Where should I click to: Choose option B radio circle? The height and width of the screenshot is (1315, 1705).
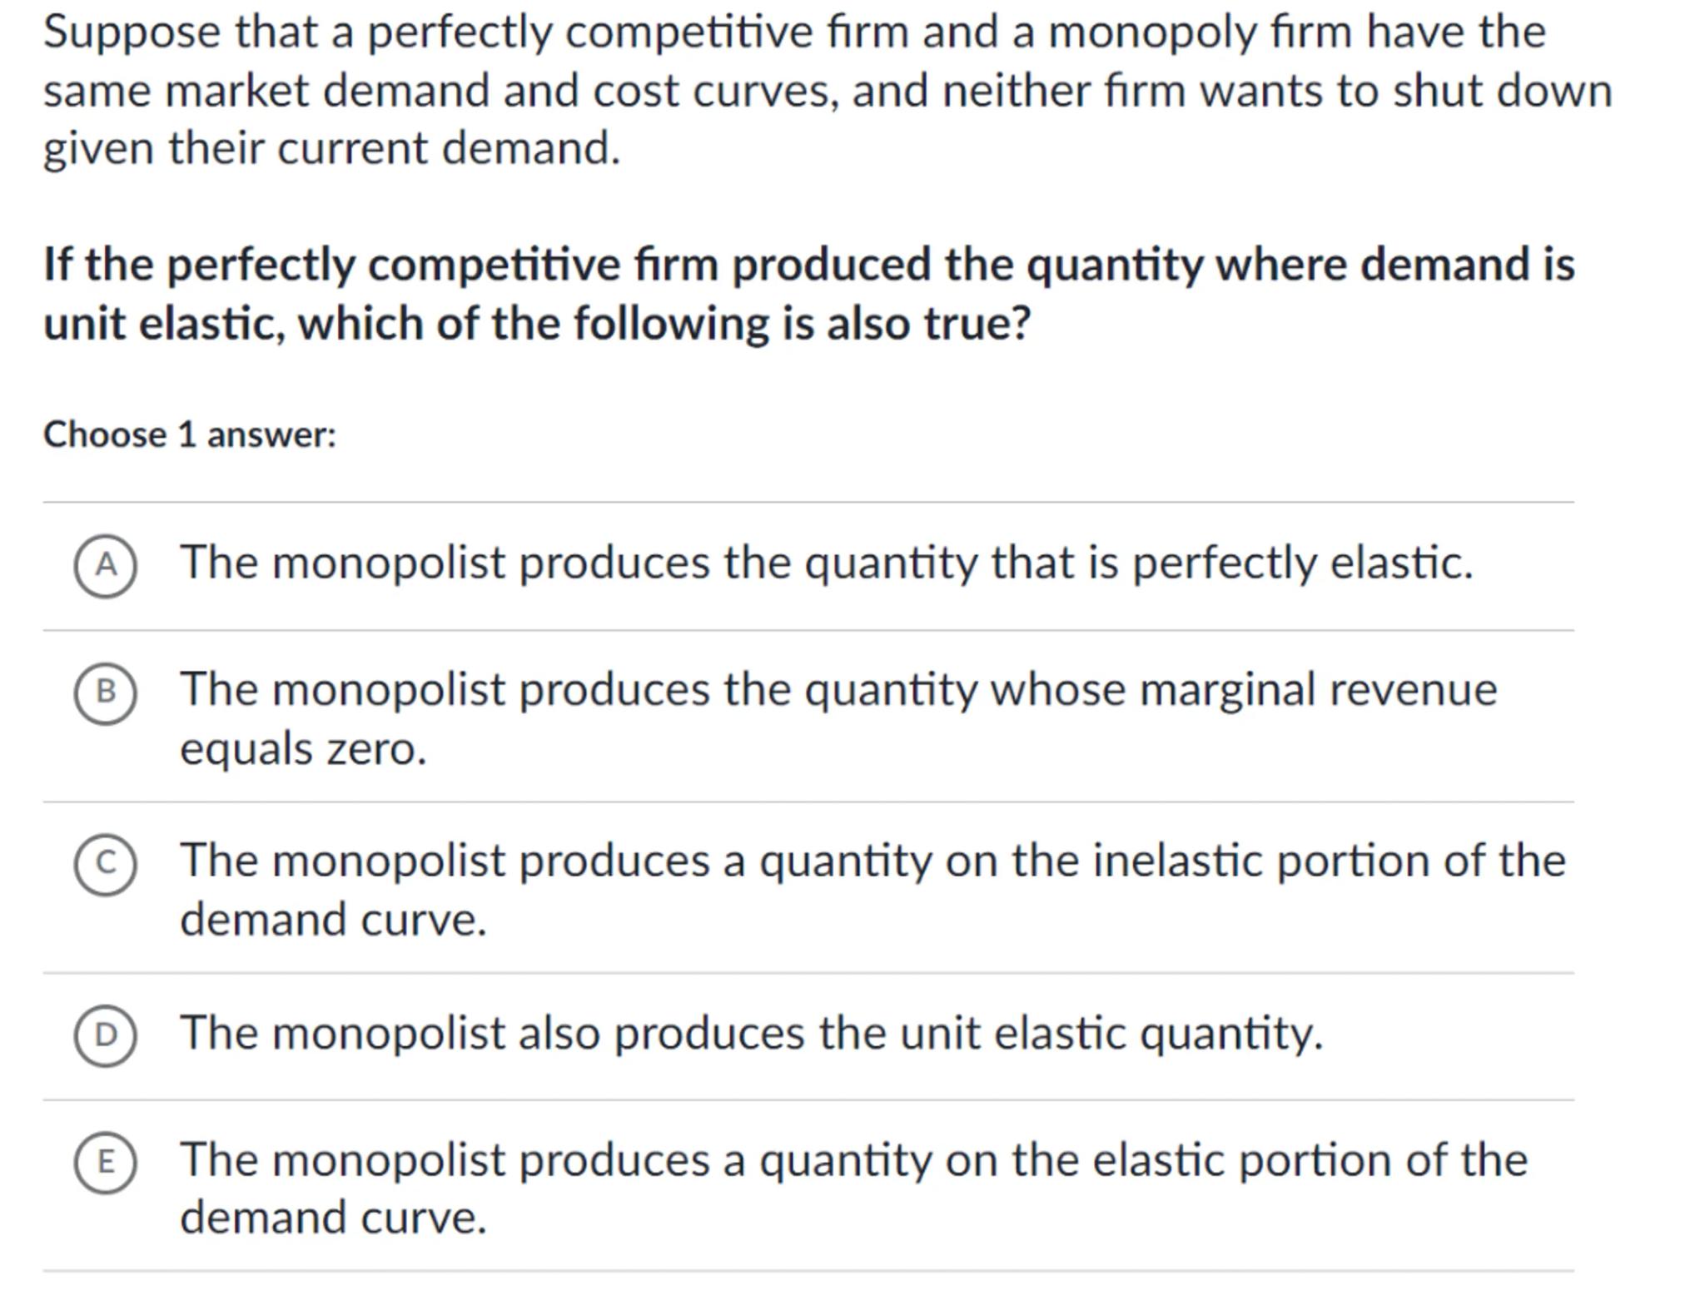tap(106, 693)
